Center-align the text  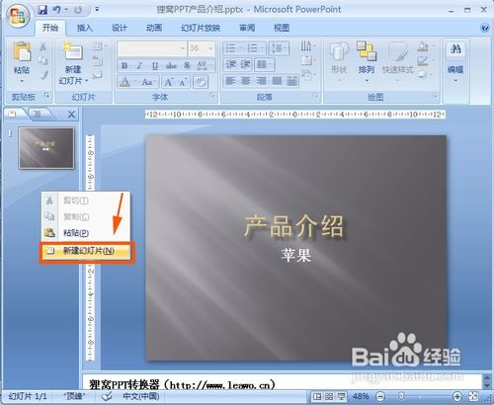[x=246, y=81]
